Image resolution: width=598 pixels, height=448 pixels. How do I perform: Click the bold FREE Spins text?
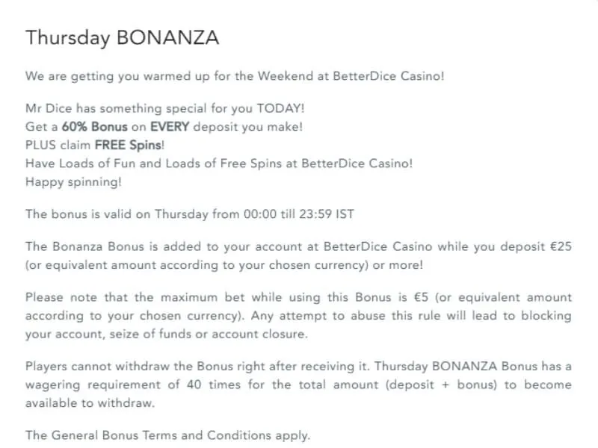[129, 145]
